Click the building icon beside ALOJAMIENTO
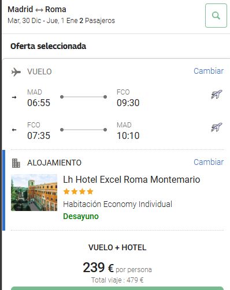 tap(16, 163)
